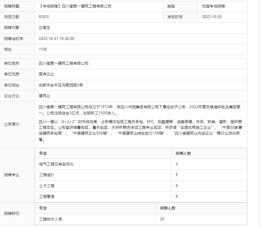
Task: Click the headcount 6 for 工程管理
Action: point(177,197)
